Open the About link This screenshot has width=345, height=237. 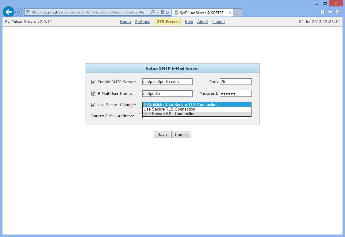tap(202, 21)
